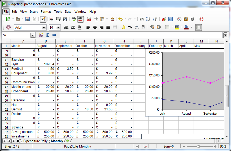Sort column in ascending order

[x=149, y=19]
